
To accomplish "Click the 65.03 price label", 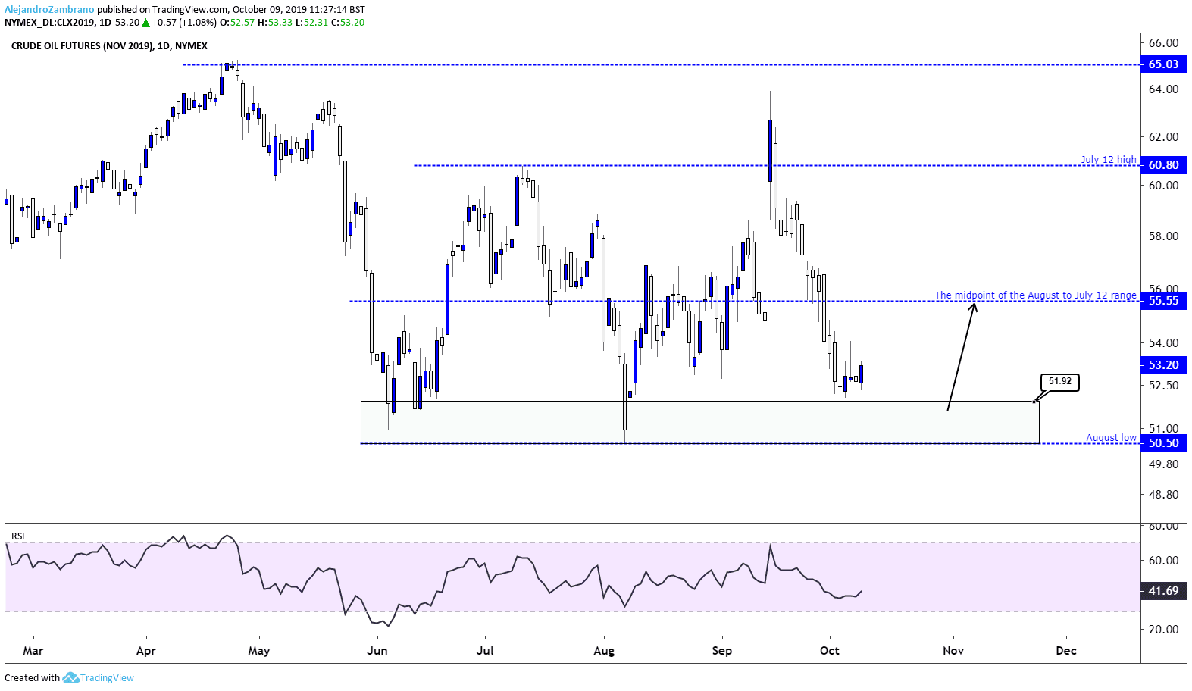I will click(1163, 64).
